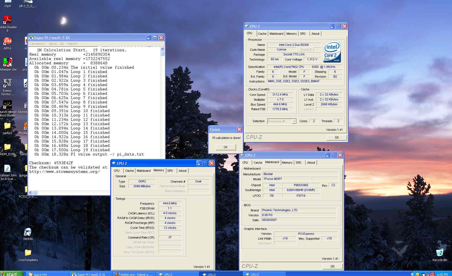Open the Diskeeper Lite desktop shortcut
Image resolution: width=452 pixels, height=276 pixels.
[x=7, y=62]
